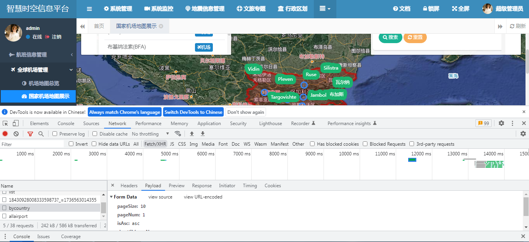Click the export HAR download icon
The width and height of the screenshot is (529, 242).
(x=202, y=134)
